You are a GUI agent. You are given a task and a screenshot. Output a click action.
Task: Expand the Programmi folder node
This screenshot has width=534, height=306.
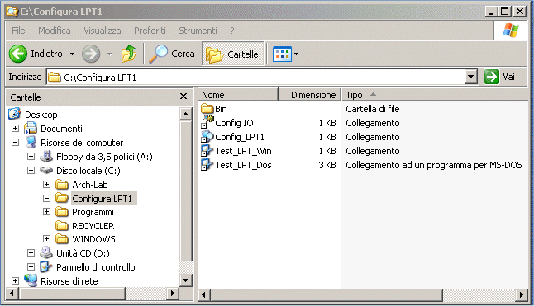[x=46, y=212]
